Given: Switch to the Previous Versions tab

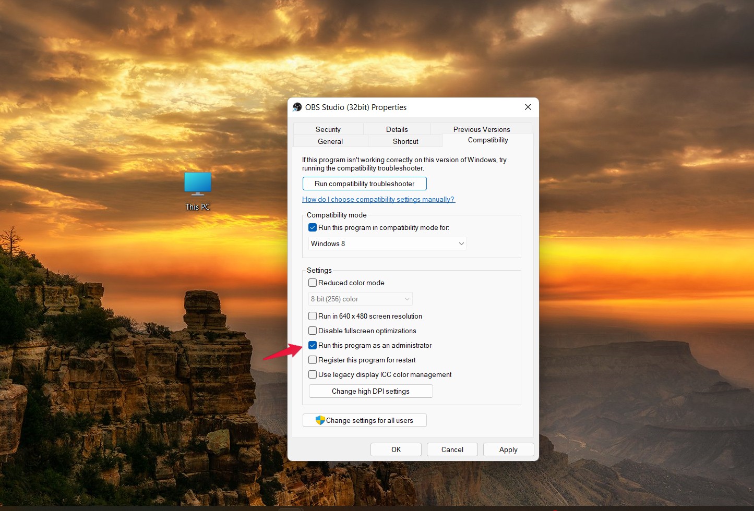Looking at the screenshot, I should point(482,129).
